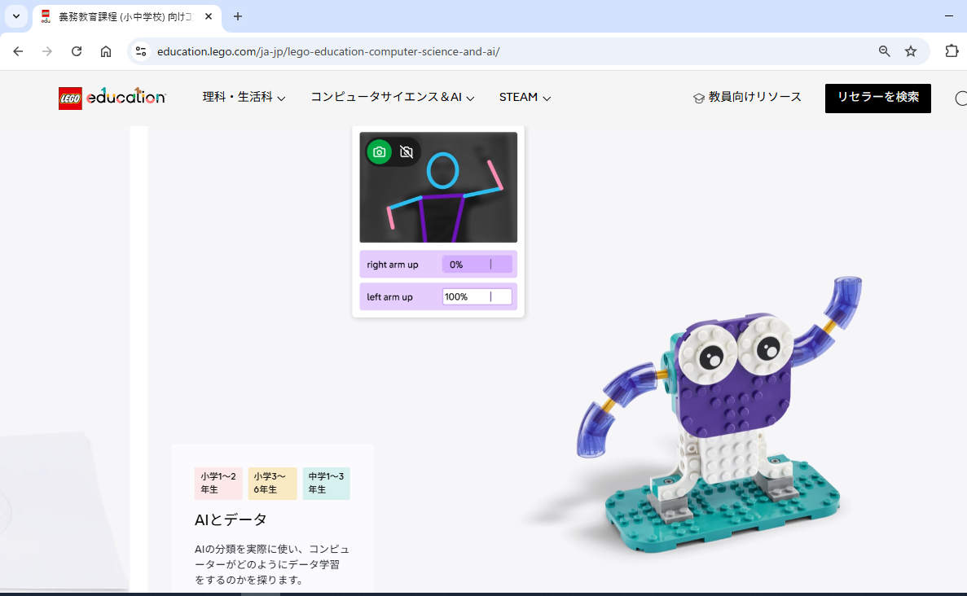Click the green camera-on icon
Image resolution: width=967 pixels, height=596 pixels.
tap(379, 152)
